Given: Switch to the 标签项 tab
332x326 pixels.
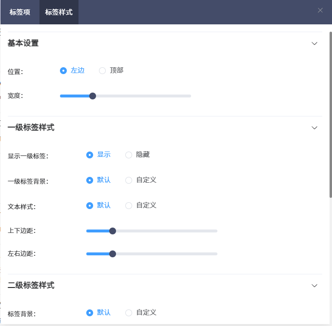Looking at the screenshot, I should 20,12.
